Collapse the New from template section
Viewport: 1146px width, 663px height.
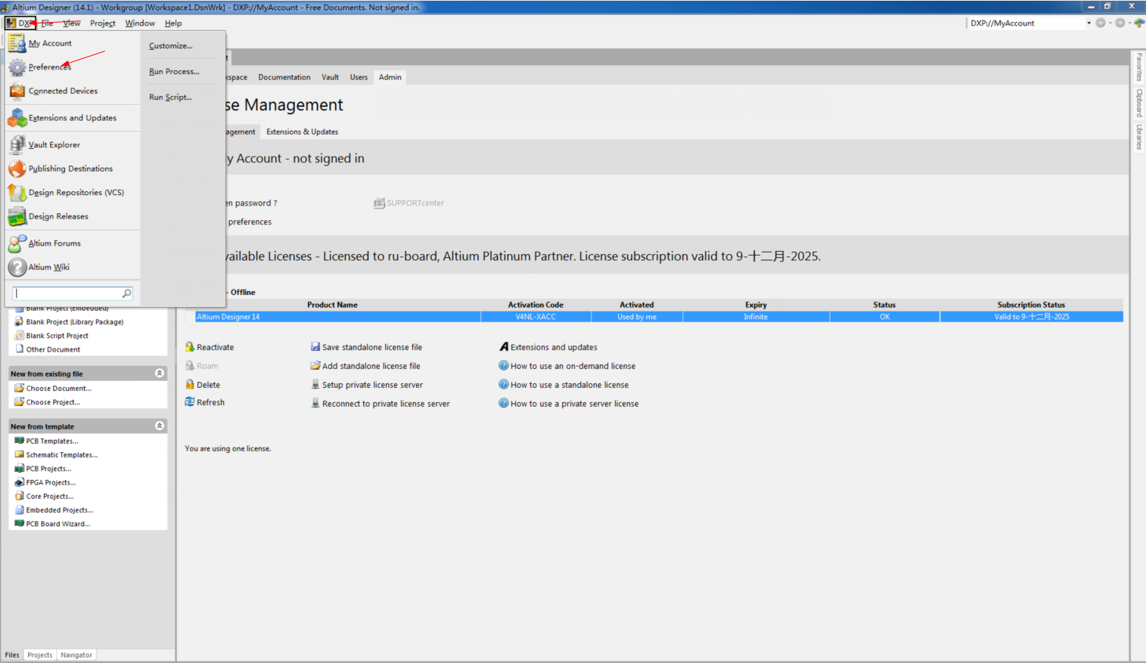160,426
